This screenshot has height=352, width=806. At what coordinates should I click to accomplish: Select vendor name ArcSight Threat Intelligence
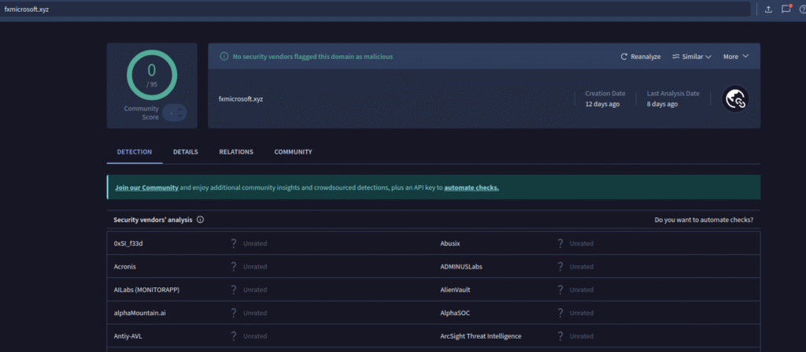(x=481, y=336)
